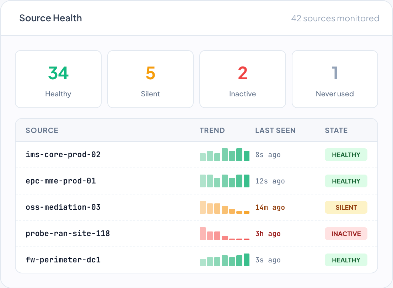
Task: Click the '8s ago' last seen value
Action: pos(268,155)
